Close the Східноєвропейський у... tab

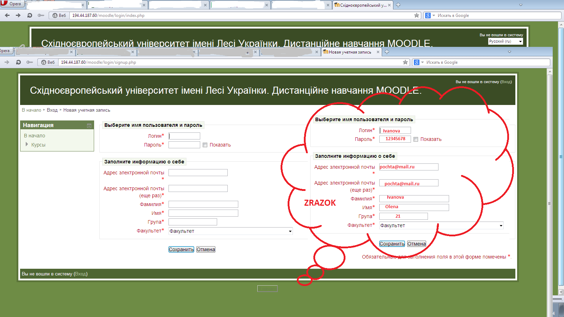390,5
